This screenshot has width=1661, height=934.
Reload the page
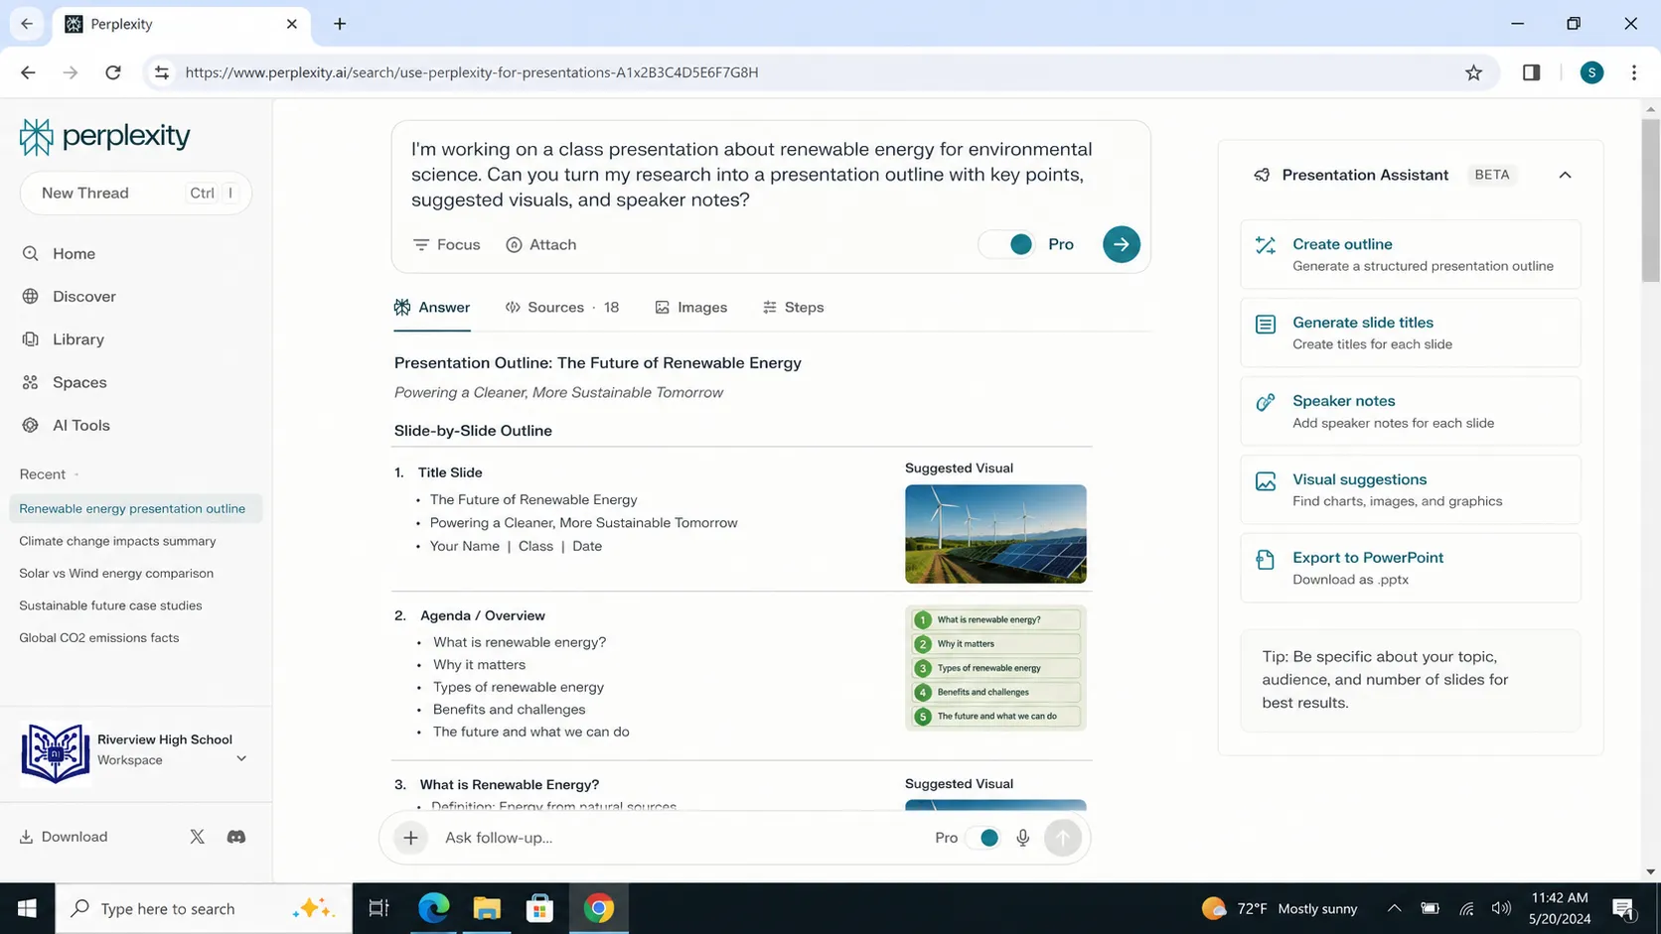pos(113,72)
